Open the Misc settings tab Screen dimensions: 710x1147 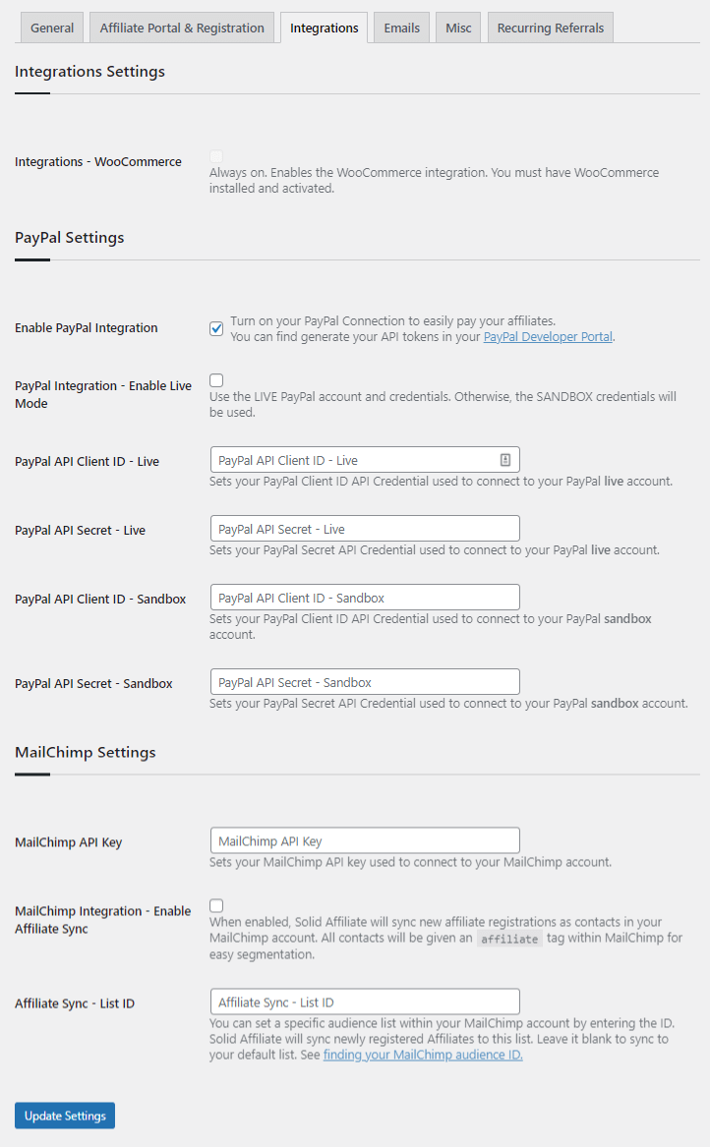(x=457, y=27)
